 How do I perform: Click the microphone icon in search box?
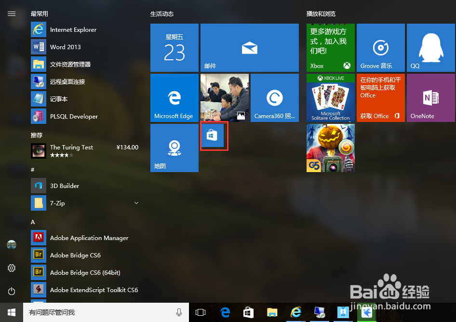179,312
